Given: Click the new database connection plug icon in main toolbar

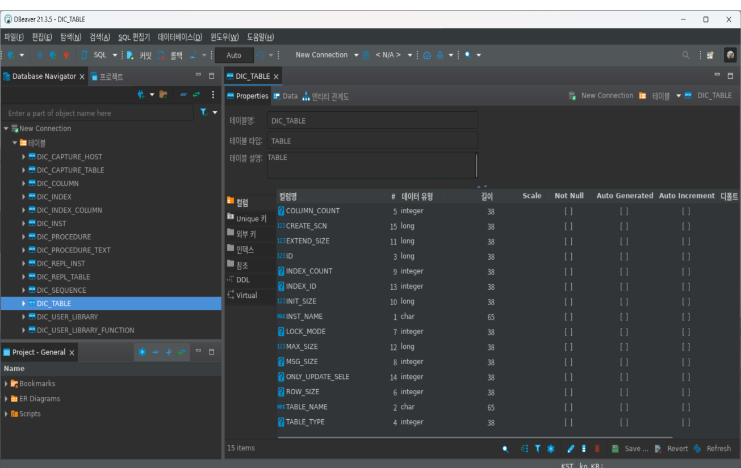Looking at the screenshot, I should point(11,55).
